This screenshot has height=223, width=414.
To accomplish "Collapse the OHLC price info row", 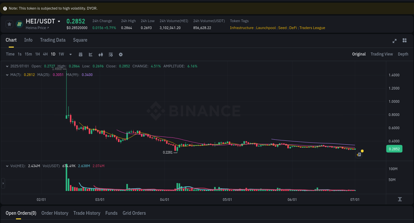I will point(7,66).
